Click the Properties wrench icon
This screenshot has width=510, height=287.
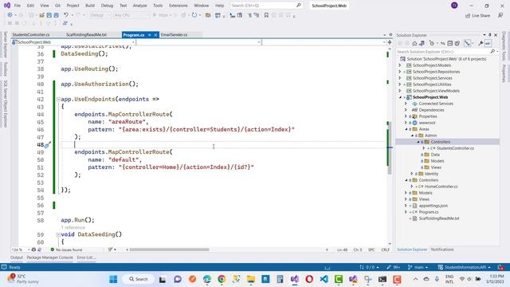click(x=481, y=43)
